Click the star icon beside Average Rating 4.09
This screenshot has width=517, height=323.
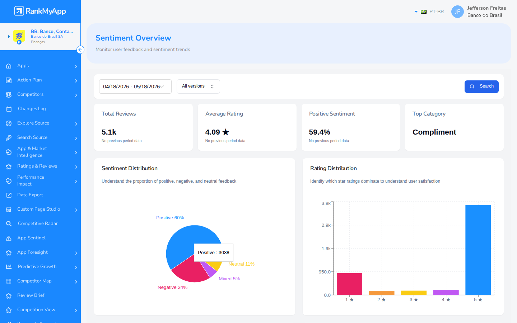[x=225, y=132]
